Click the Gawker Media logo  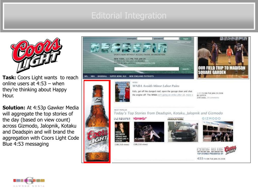point(29,182)
